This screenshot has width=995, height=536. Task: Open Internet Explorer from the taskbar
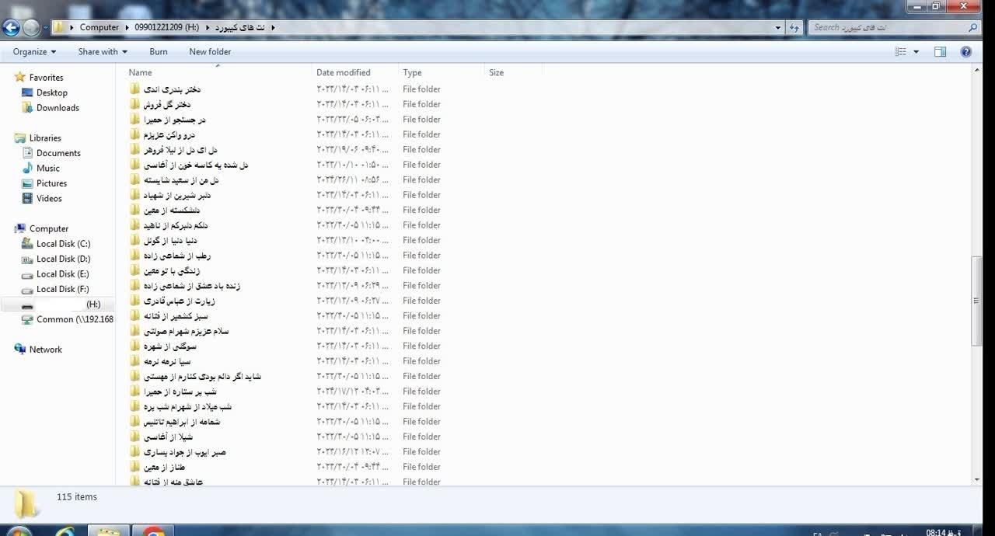(65, 531)
